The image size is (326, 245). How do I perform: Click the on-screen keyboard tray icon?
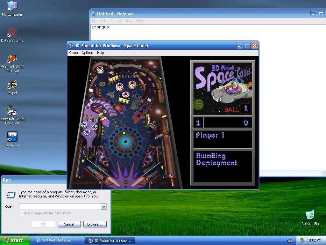tap(289, 241)
